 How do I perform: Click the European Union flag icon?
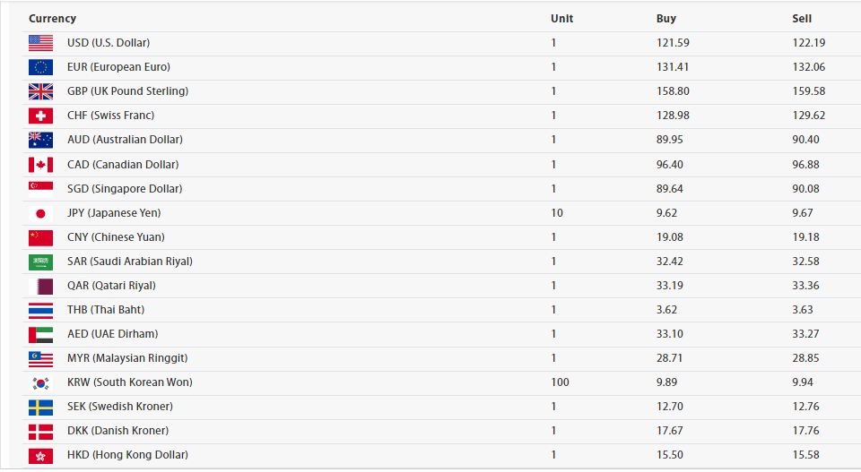tap(40, 67)
